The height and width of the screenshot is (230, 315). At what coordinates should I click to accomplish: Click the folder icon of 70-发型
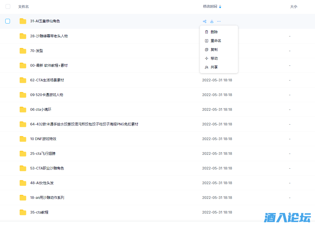pos(23,51)
